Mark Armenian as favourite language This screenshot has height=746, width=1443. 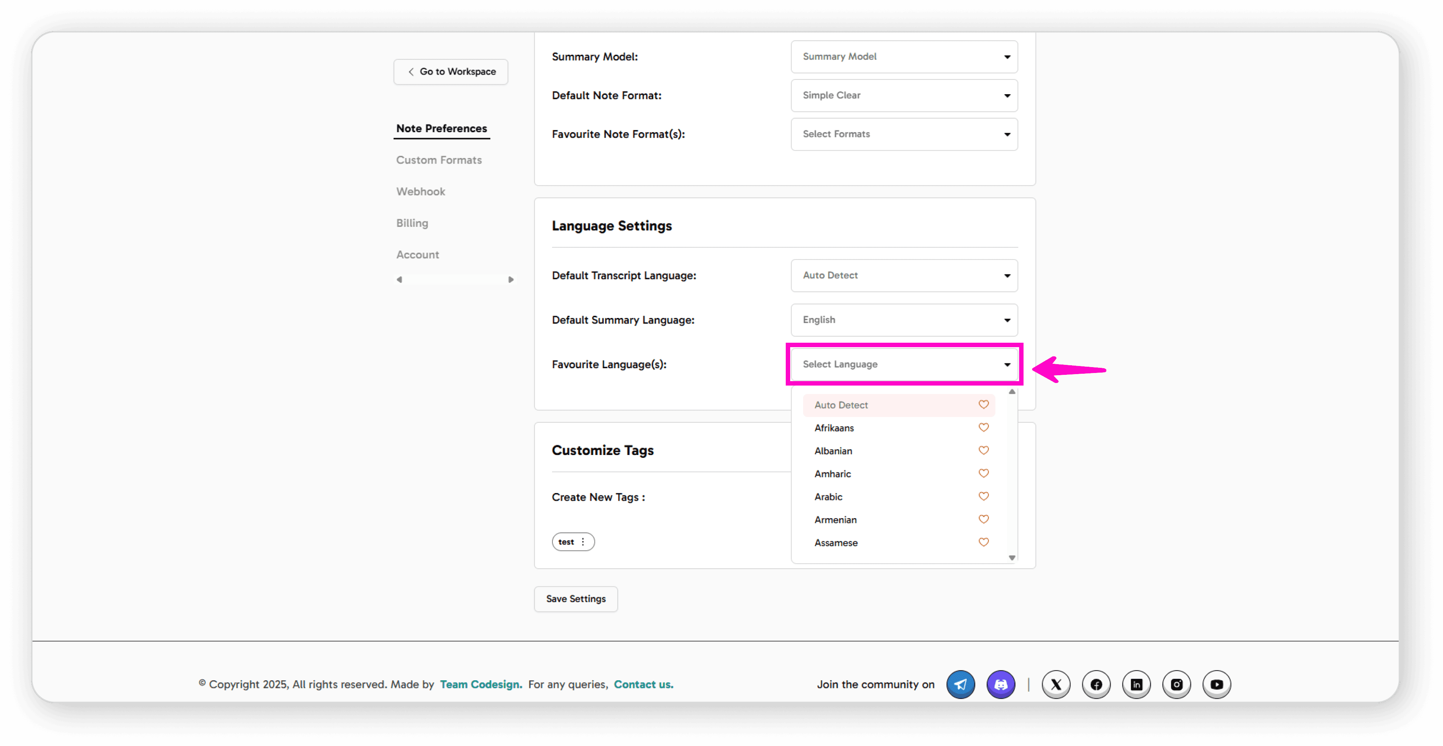(983, 519)
